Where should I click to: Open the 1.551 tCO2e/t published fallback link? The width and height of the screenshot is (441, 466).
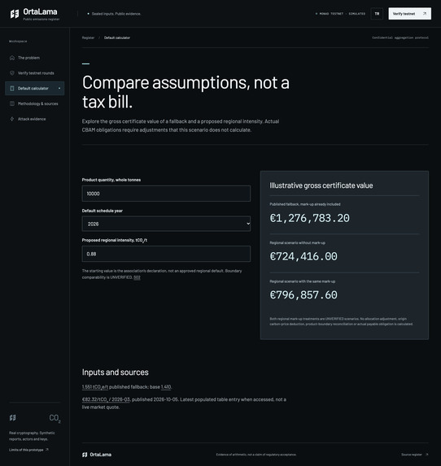(95, 387)
